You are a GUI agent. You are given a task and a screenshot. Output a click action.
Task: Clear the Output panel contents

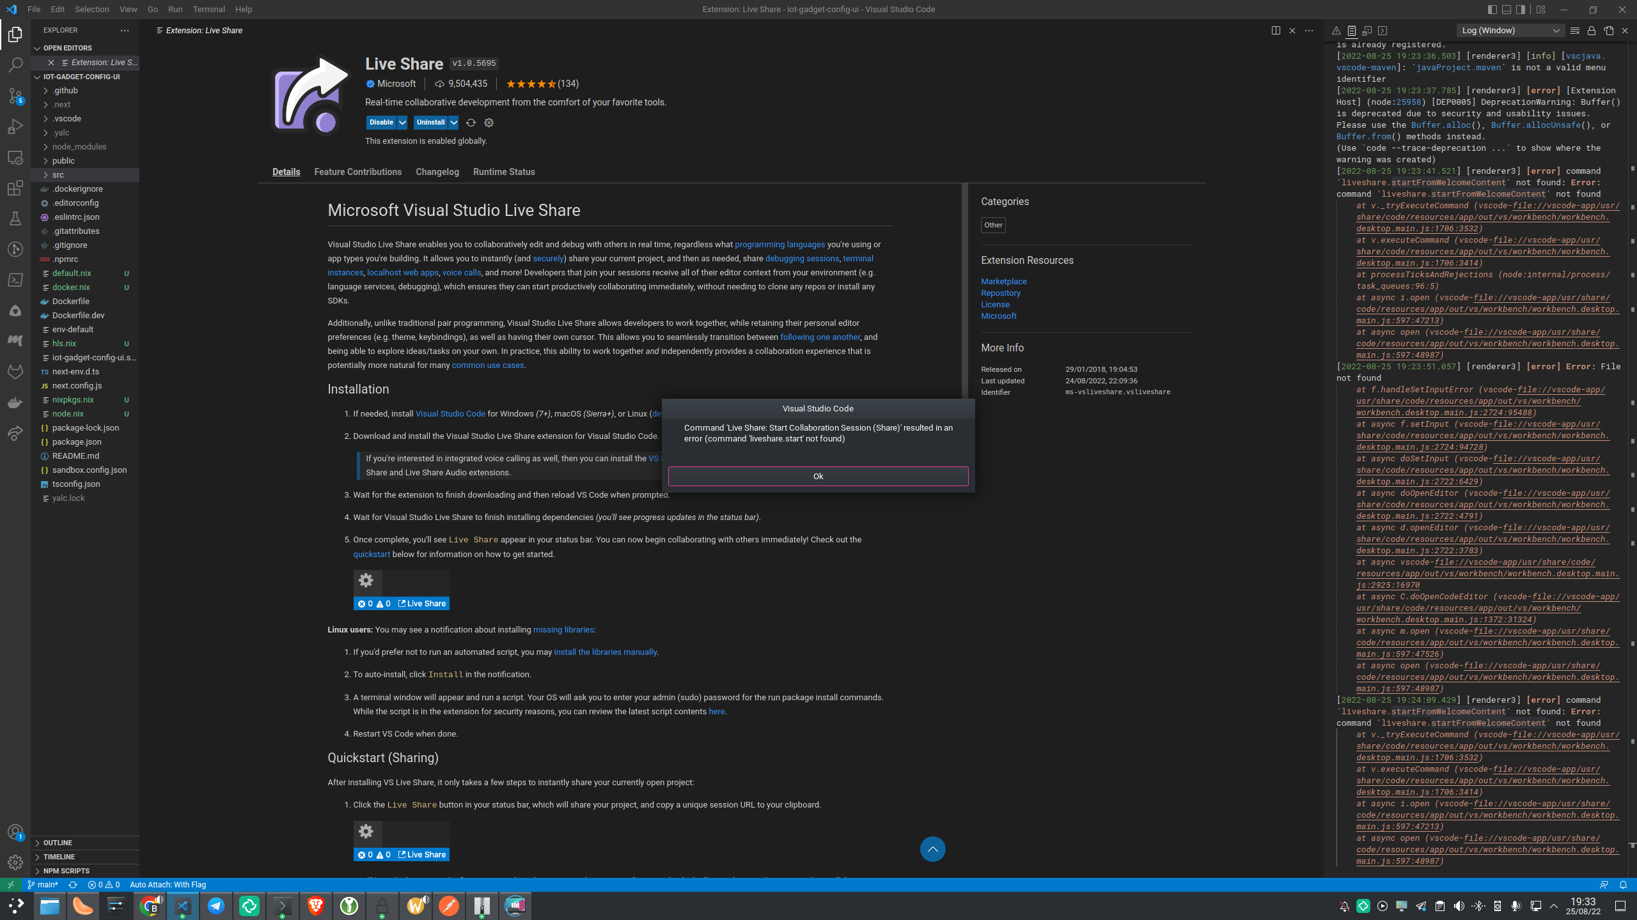1574,30
